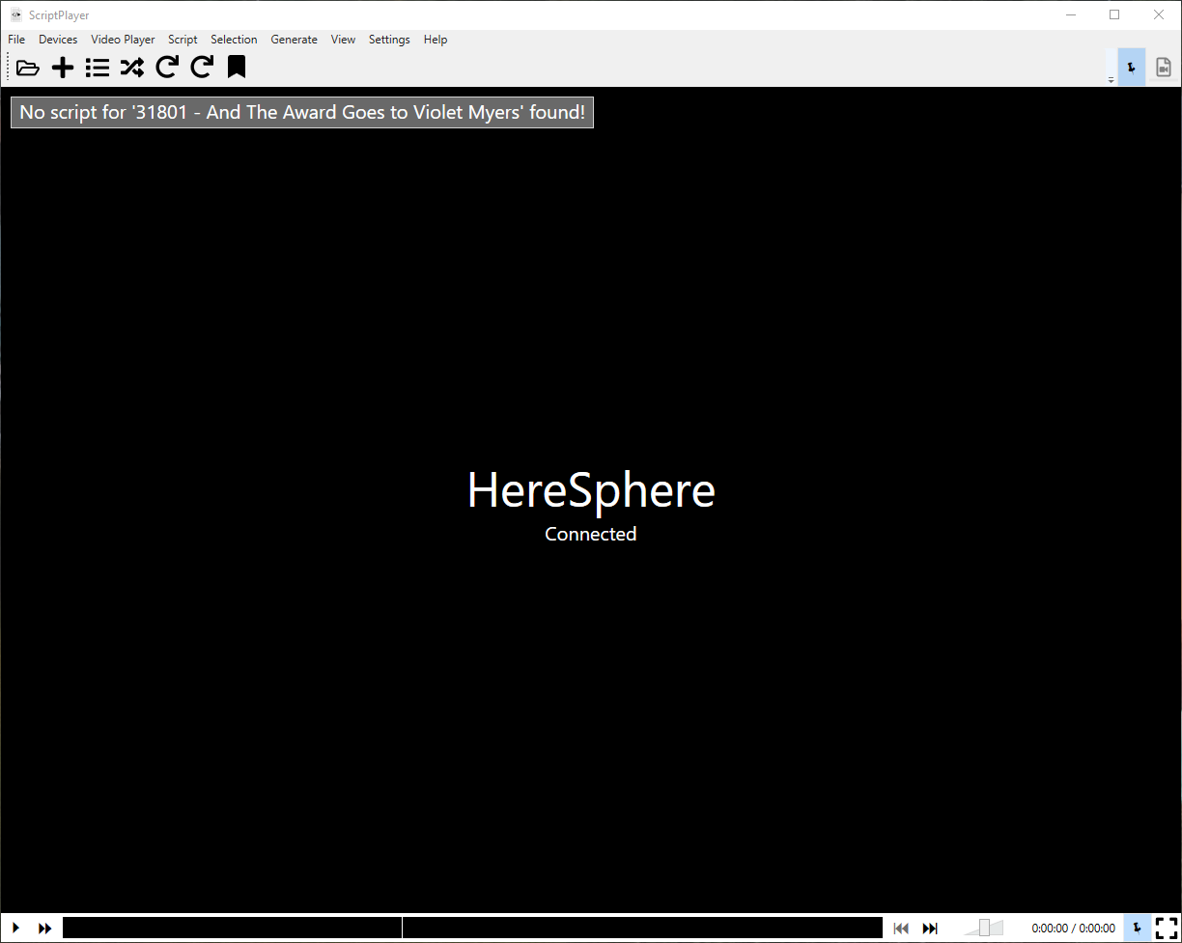Viewport: 1182px width, 943px height.
Task: Close the ScriptPlayer window
Action: (x=1159, y=14)
